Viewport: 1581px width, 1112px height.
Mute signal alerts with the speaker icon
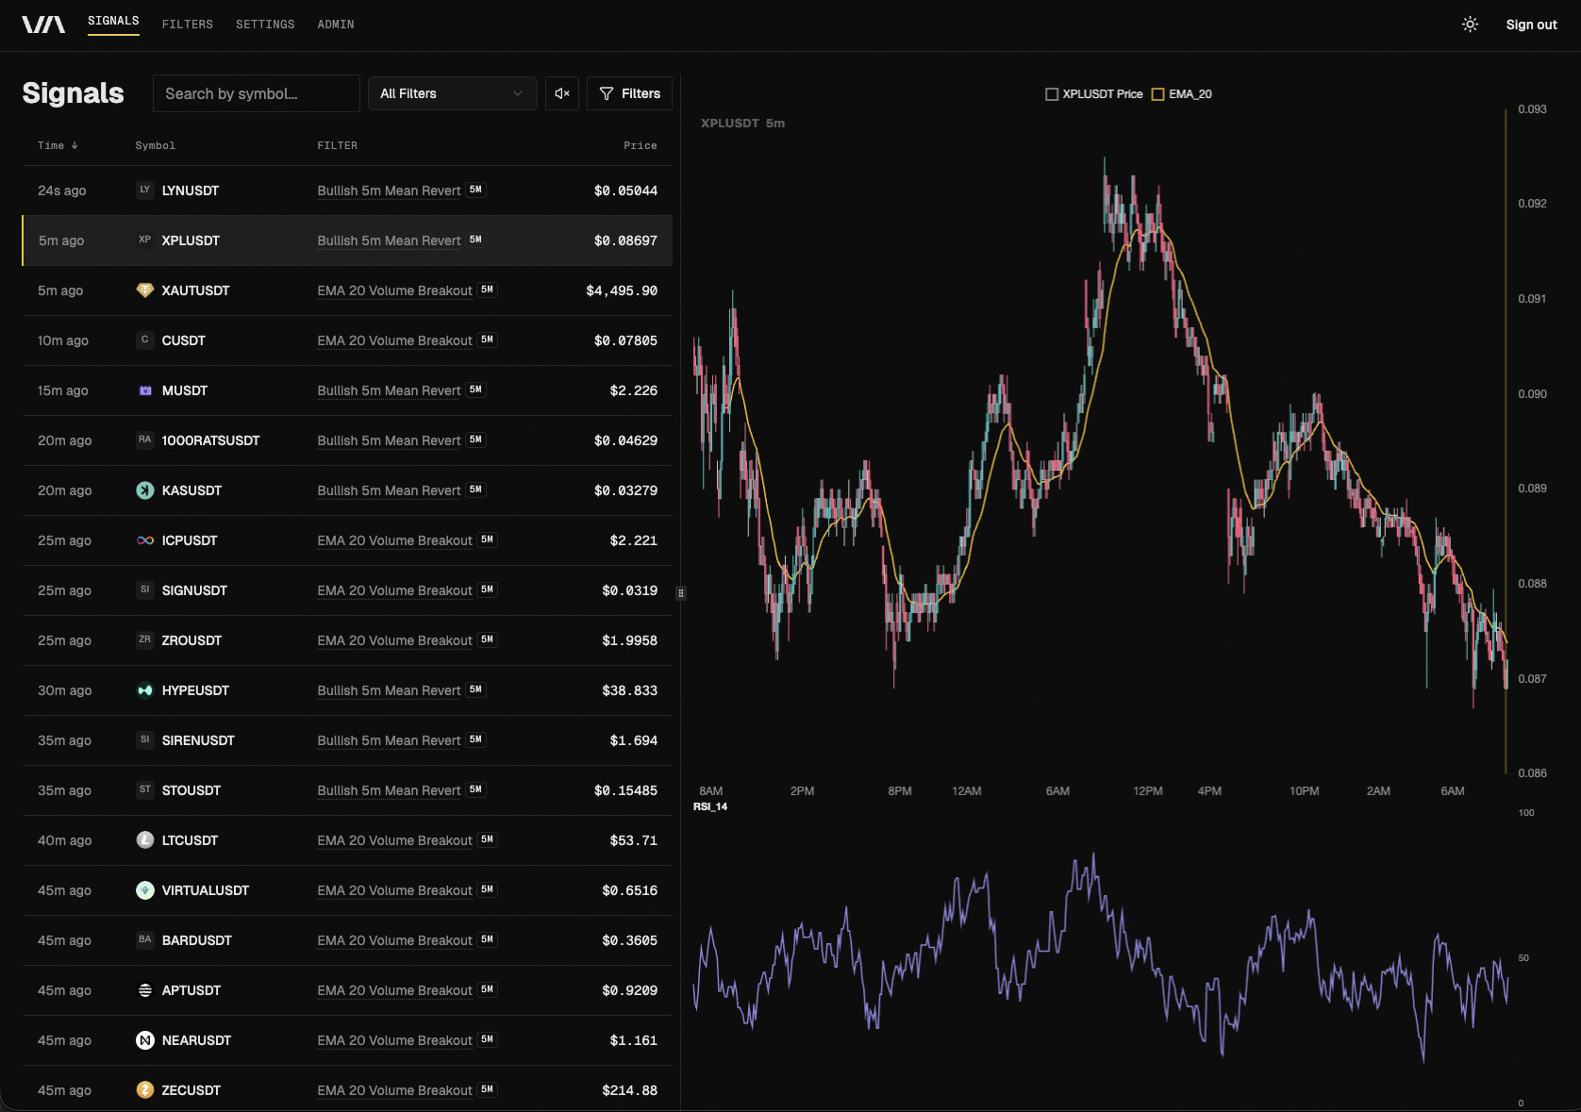pos(562,93)
